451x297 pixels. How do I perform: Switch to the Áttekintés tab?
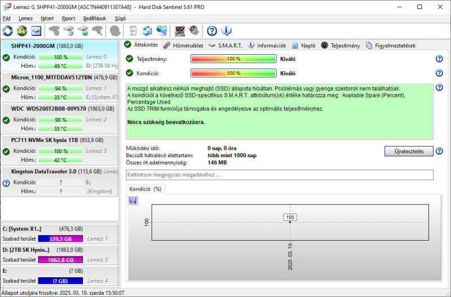(142, 45)
